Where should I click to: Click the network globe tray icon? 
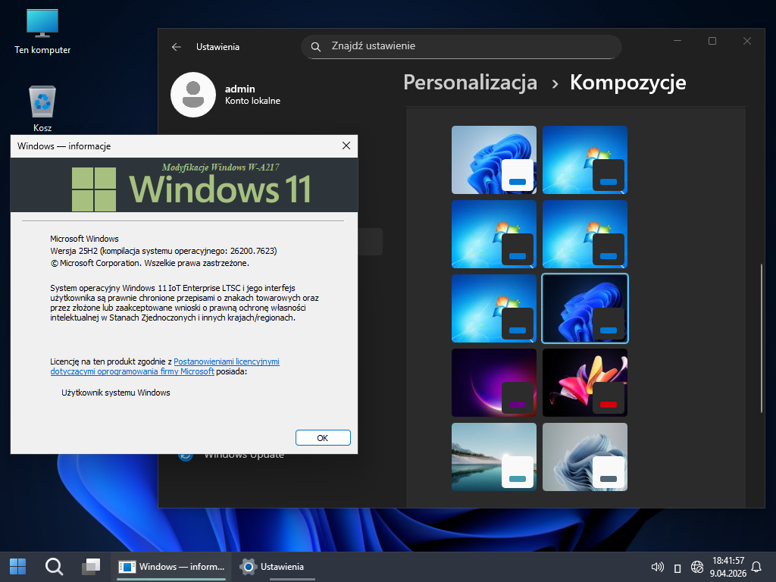697,567
